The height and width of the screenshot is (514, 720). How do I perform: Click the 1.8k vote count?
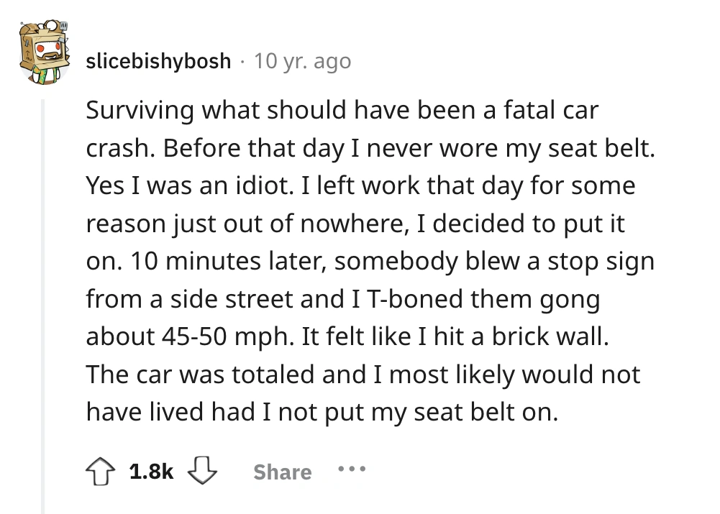pyautogui.click(x=152, y=472)
